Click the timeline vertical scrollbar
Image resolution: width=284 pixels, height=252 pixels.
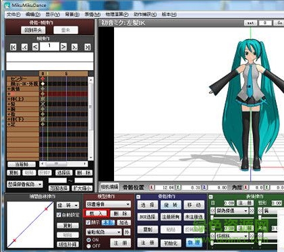coord(90,119)
